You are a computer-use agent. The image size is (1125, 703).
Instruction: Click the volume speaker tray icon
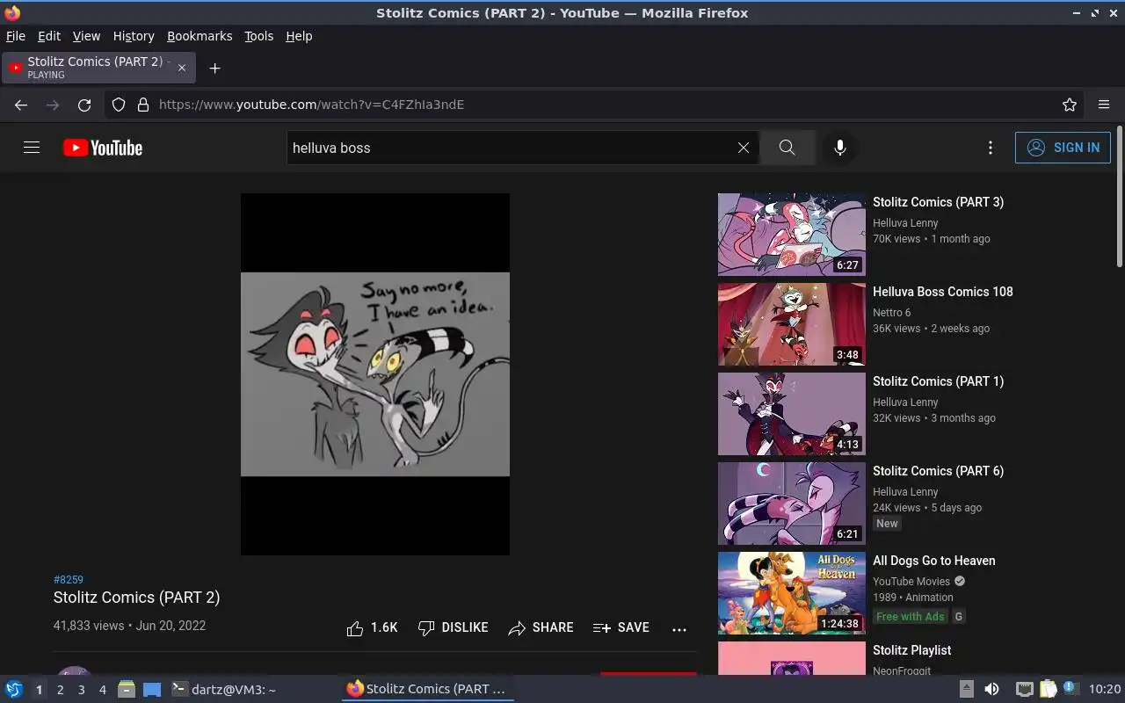tap(991, 690)
